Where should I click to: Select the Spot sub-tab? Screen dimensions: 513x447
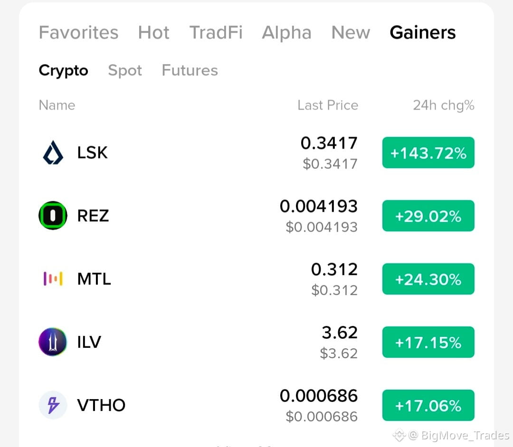(x=125, y=70)
